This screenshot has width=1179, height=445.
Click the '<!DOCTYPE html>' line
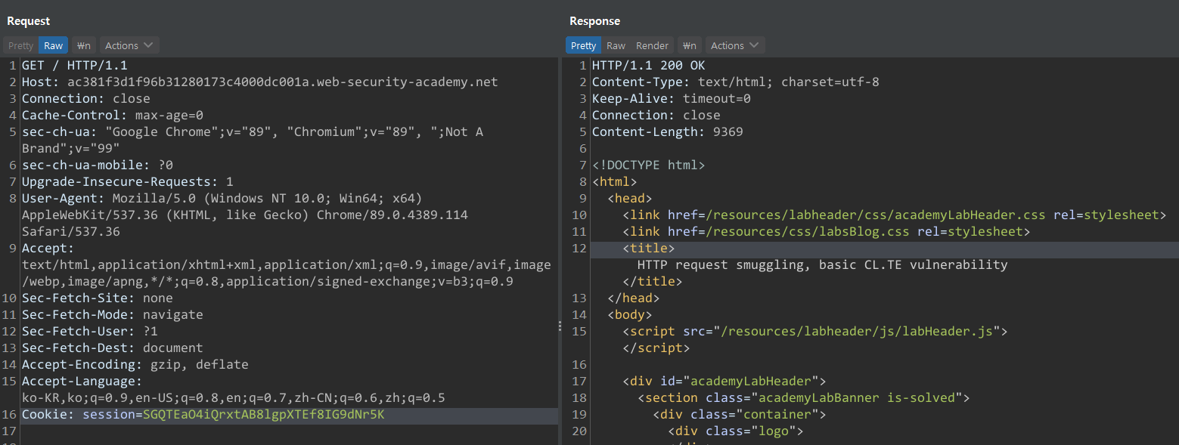[x=648, y=165]
